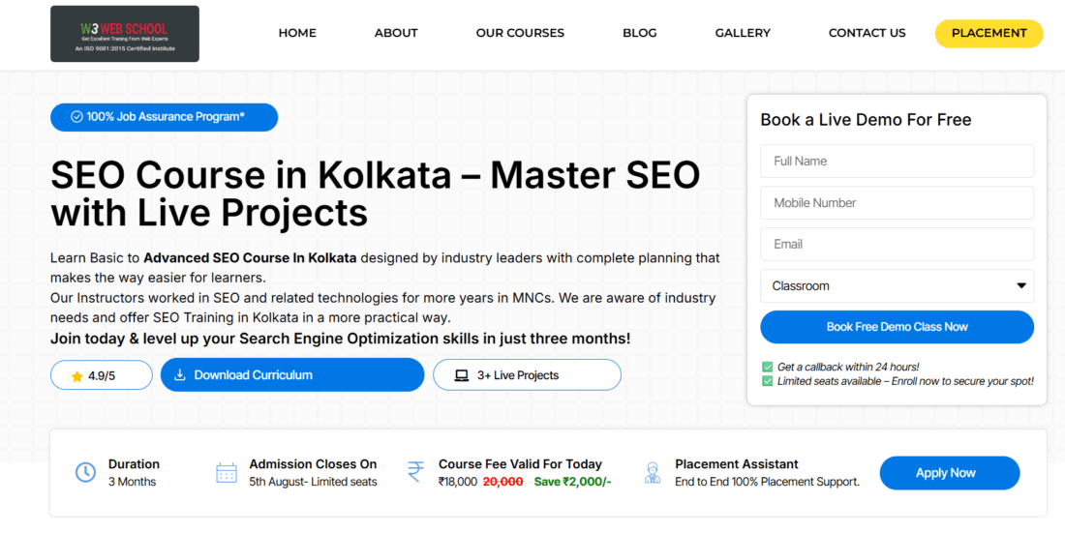Screen dimensions: 1065x533
Task: Go to the Blog menu item
Action: 639,33
